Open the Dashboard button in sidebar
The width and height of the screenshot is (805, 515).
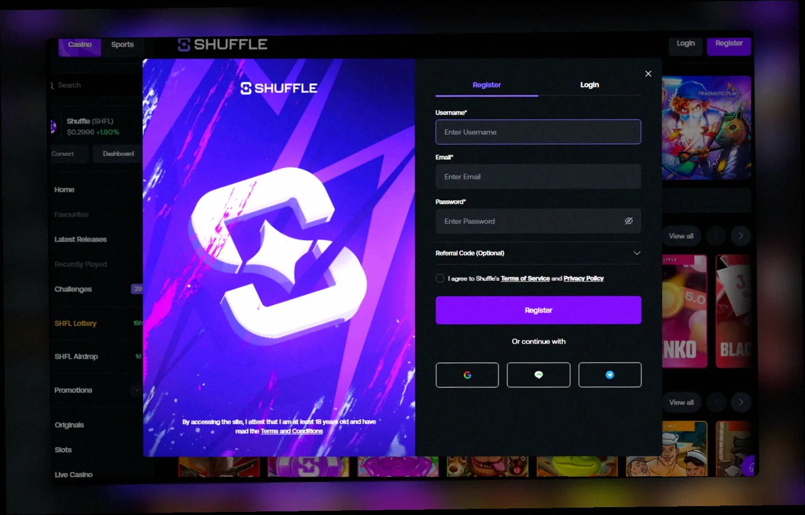118,154
